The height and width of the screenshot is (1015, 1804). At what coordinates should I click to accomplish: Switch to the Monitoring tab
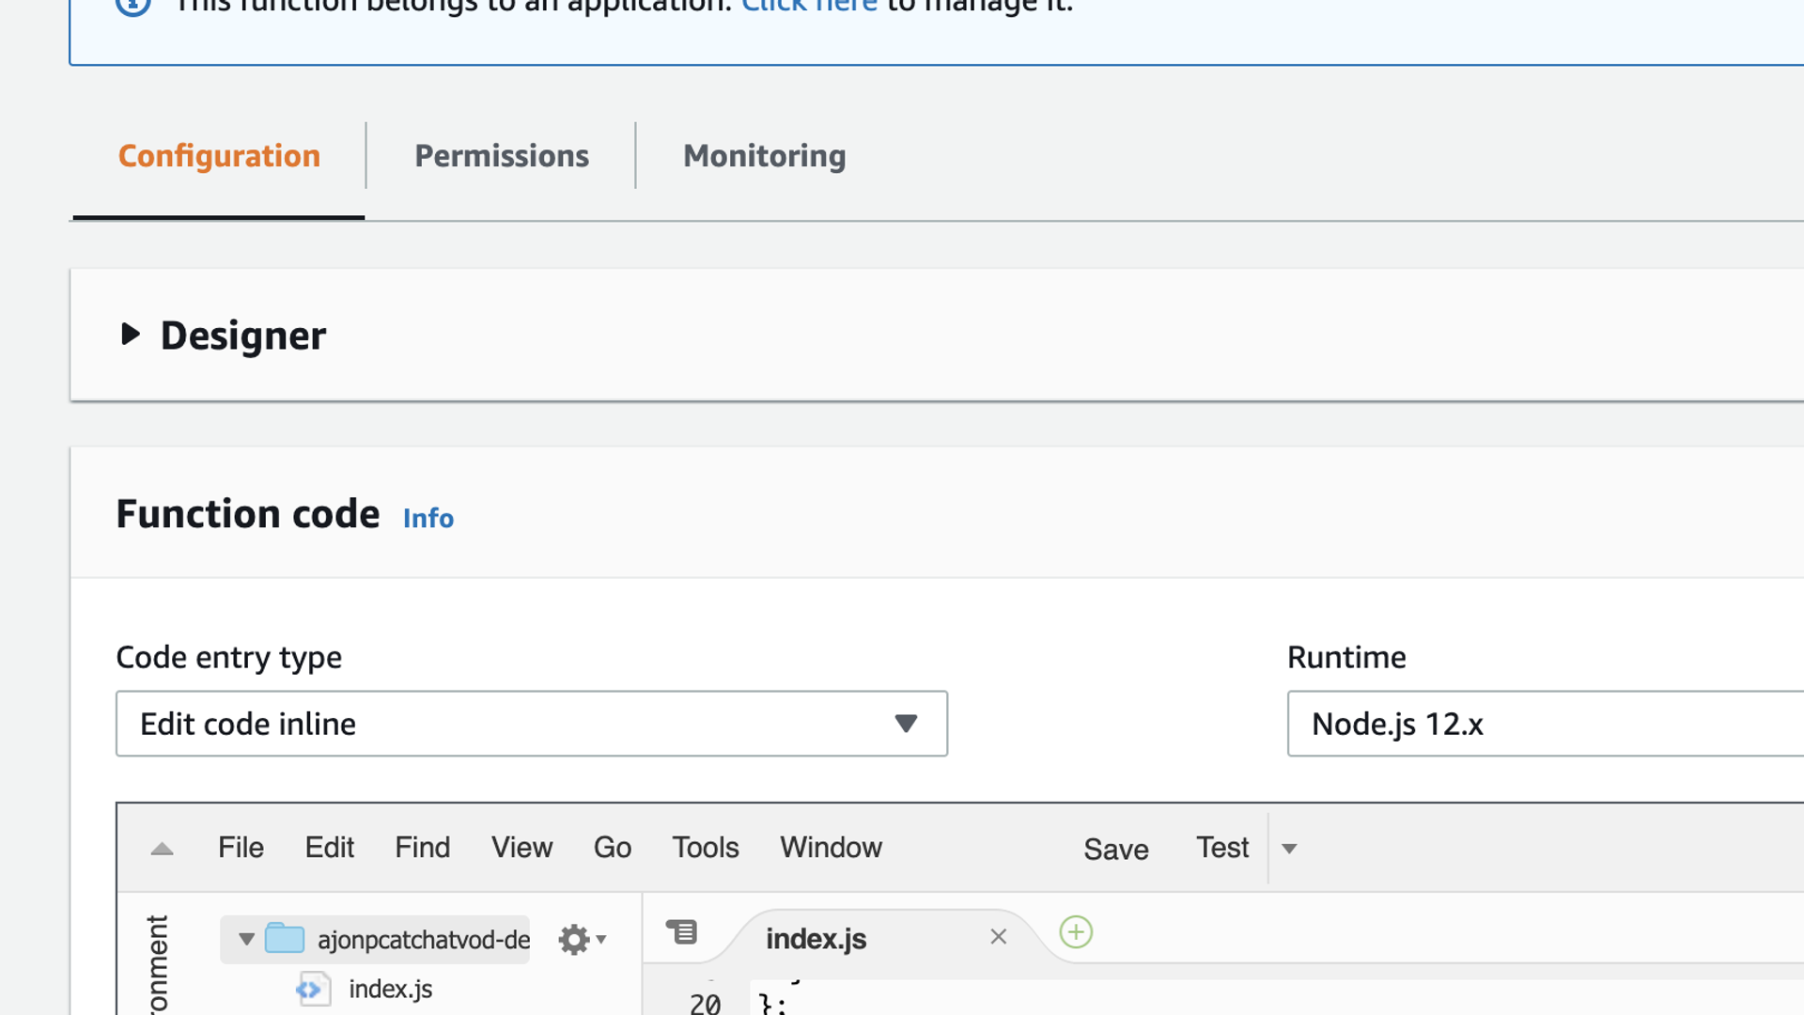pos(764,156)
